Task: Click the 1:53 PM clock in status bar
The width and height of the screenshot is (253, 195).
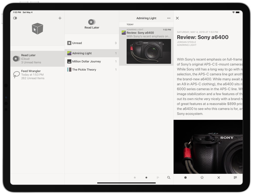Action: tap(17, 12)
